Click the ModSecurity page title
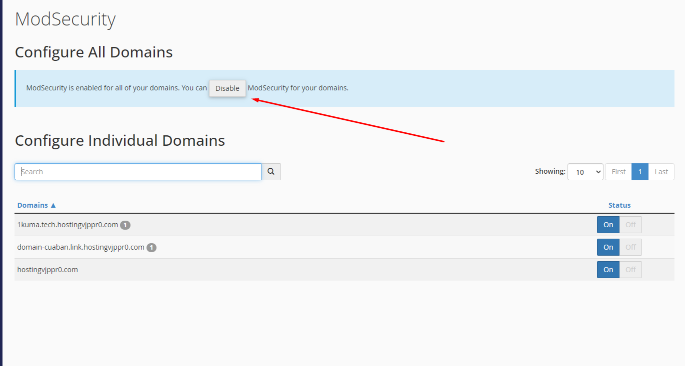 [x=65, y=19]
